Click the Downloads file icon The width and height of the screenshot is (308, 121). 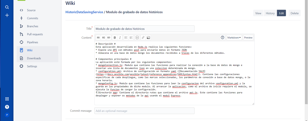pos(21,58)
